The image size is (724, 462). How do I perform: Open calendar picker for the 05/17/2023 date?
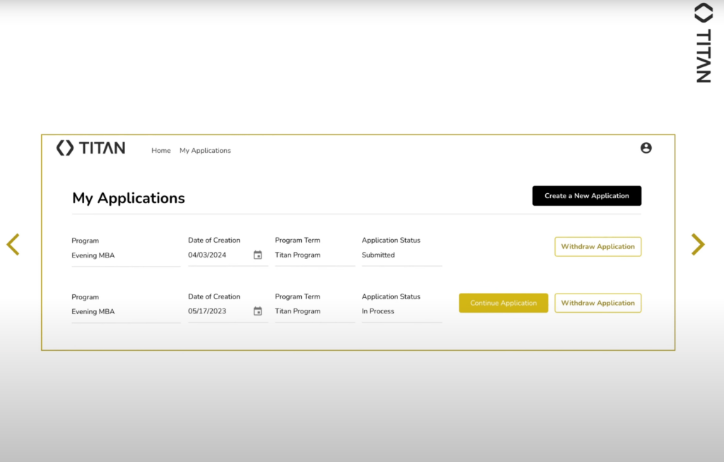tap(257, 311)
